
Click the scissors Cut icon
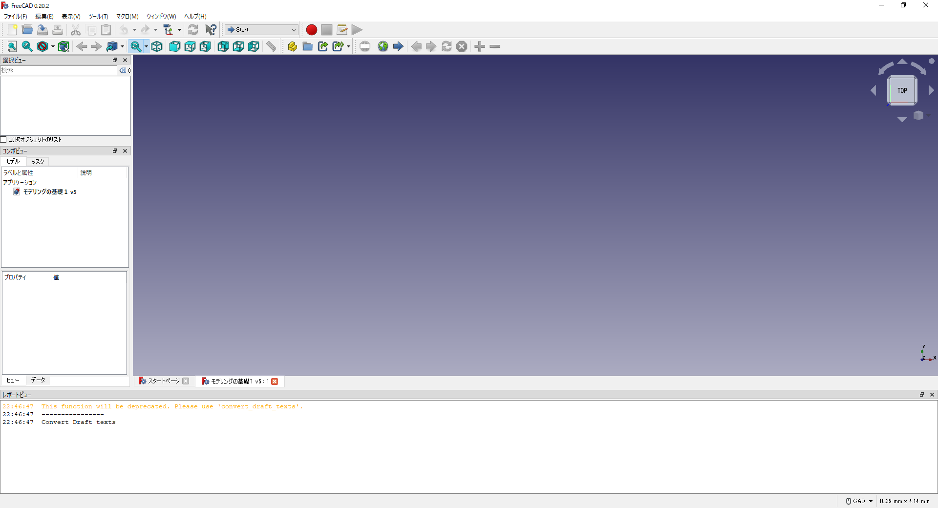tap(76, 30)
